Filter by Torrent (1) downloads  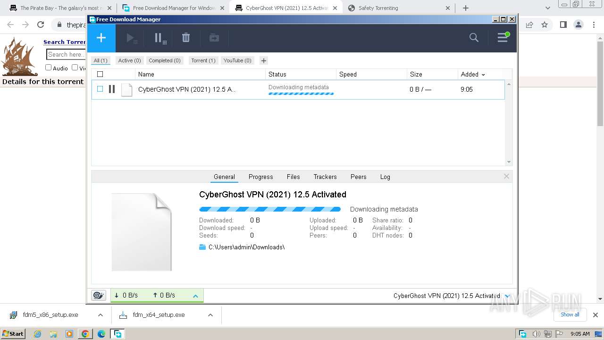pos(203,60)
